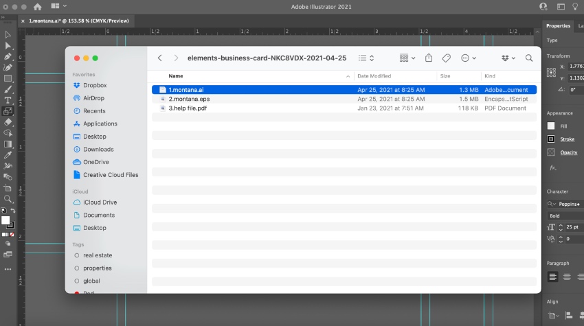Image resolution: width=584 pixels, height=326 pixels.
Task: Toggle reference point grid selector
Action: pyautogui.click(x=551, y=72)
